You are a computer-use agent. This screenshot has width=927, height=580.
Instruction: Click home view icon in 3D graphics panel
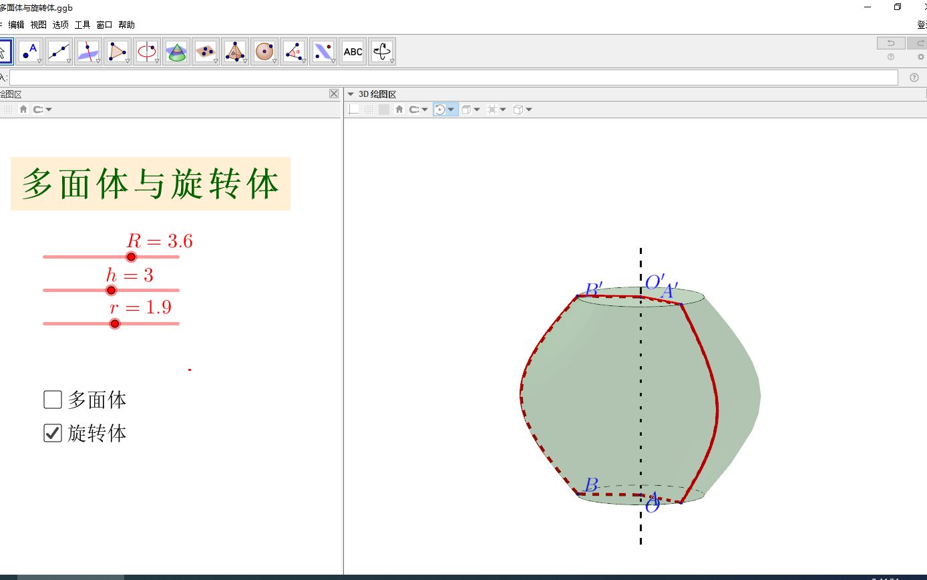399,110
